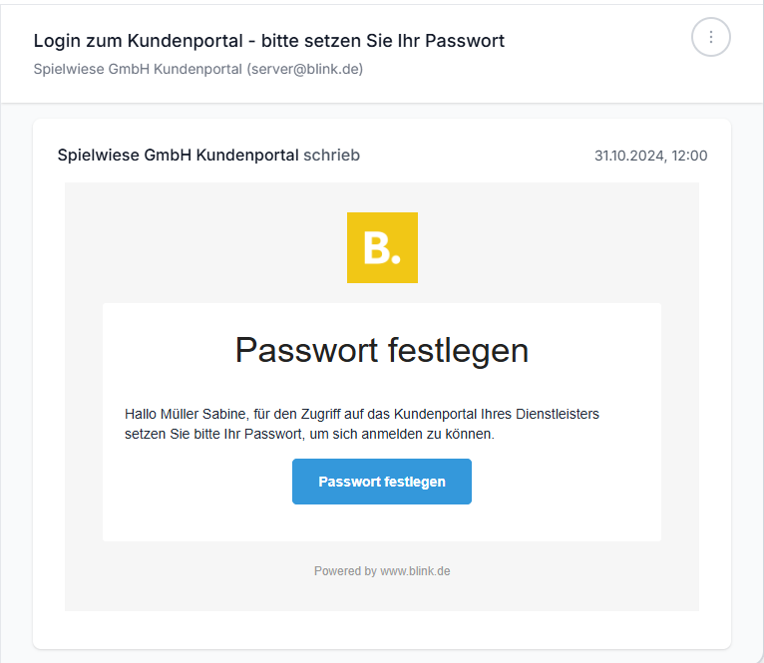Click the phrase anmelden zu können
The image size is (764, 663).
444,435
